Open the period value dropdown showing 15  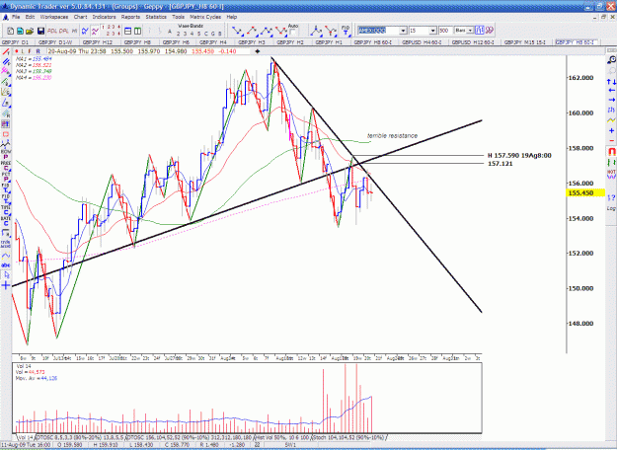(x=432, y=31)
